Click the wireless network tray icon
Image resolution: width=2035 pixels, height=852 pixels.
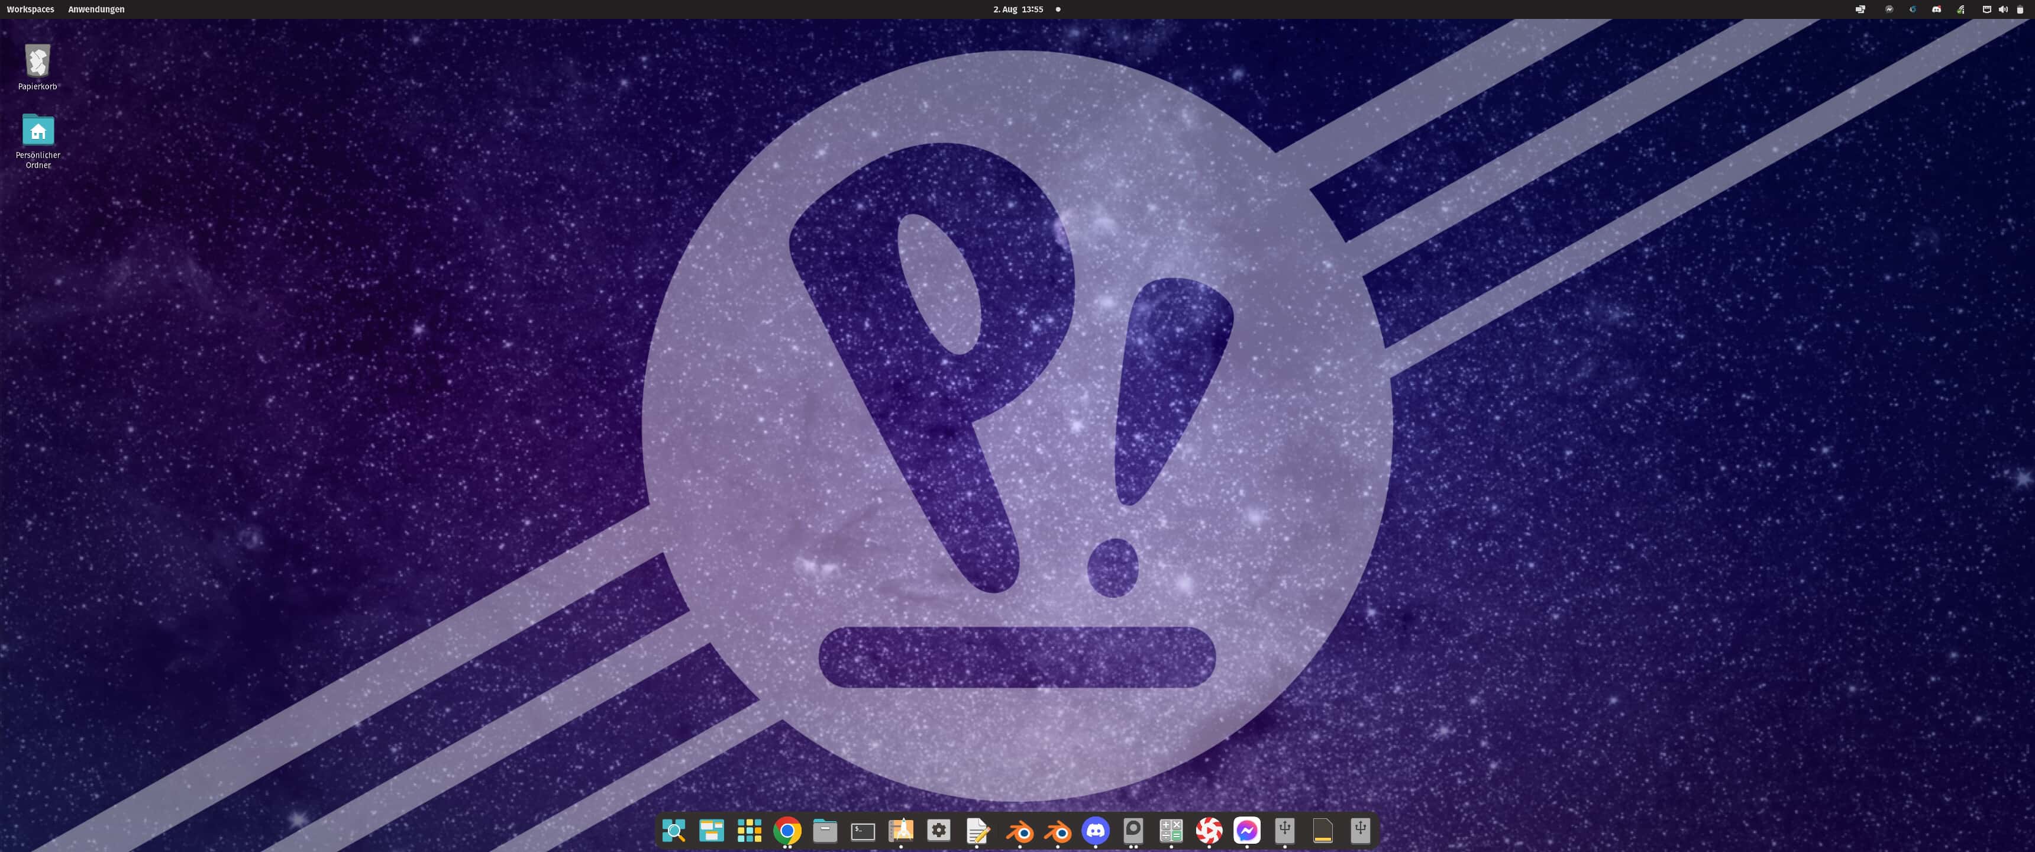tap(1960, 9)
